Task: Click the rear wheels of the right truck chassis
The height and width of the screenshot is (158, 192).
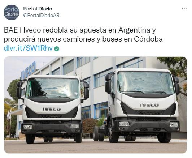Action: pyautogui.click(x=99, y=134)
